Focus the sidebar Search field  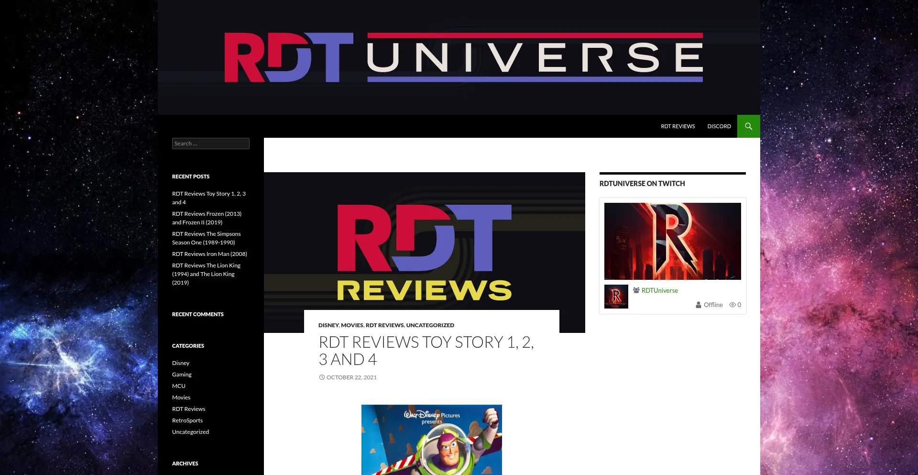click(211, 144)
